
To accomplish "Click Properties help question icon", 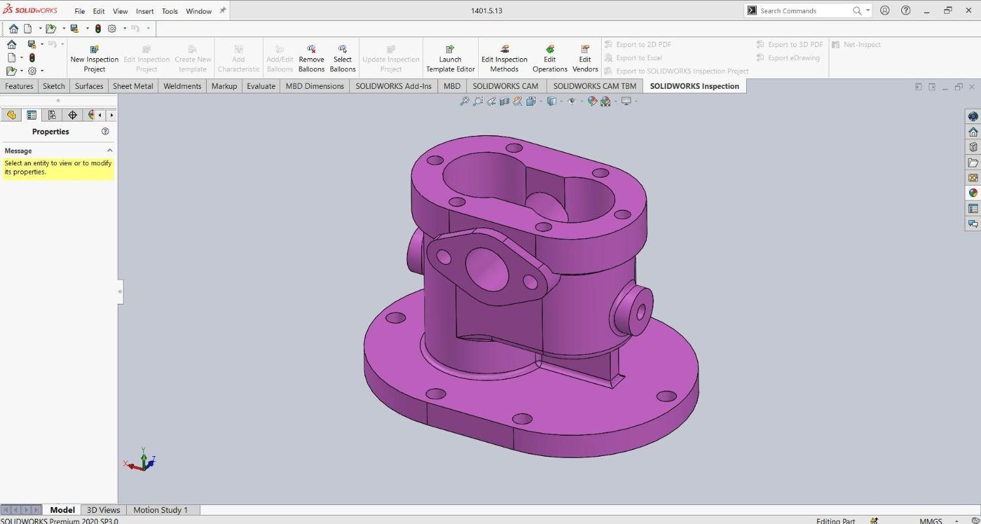I will point(105,131).
